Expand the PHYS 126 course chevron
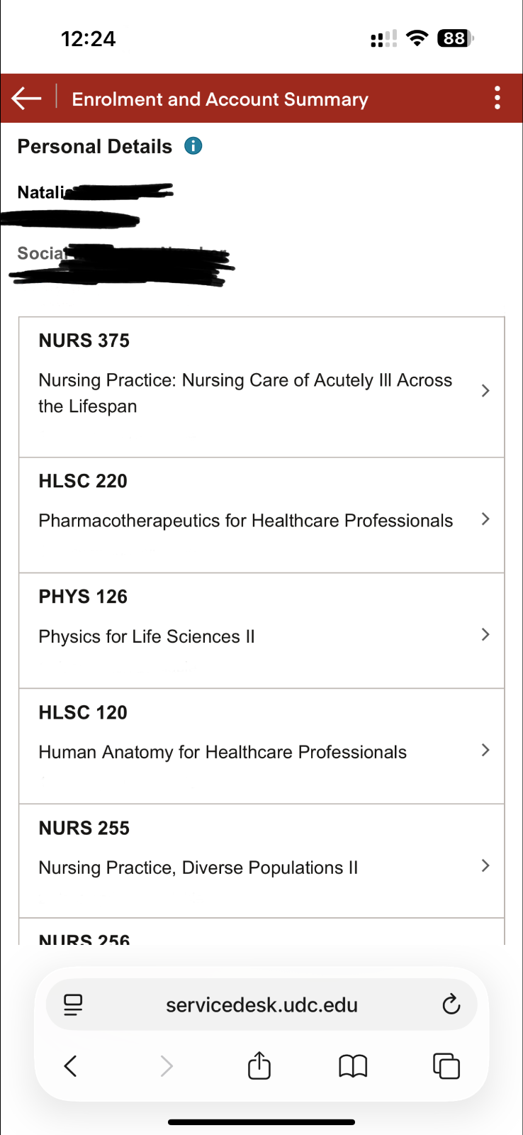 485,635
